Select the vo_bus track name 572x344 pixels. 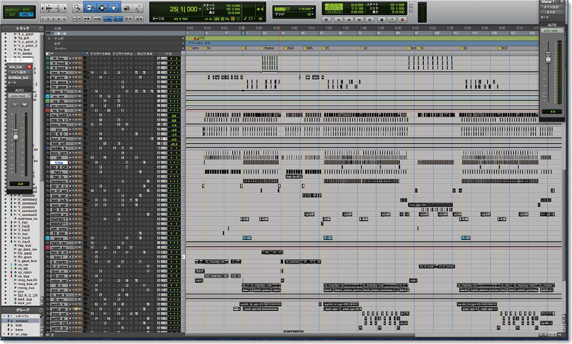point(58,110)
